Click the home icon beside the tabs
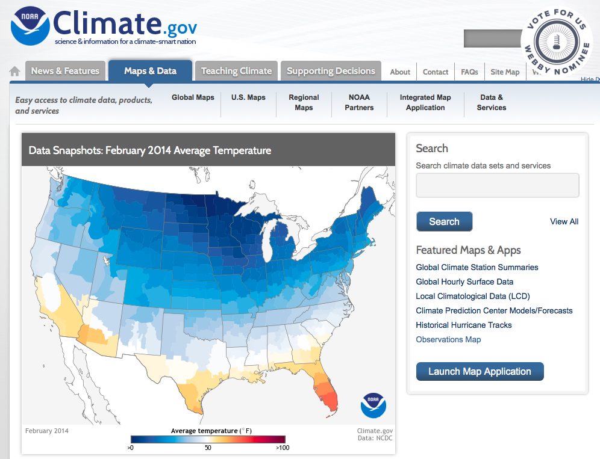Screen dimensions: 600x459 (x=13, y=71)
